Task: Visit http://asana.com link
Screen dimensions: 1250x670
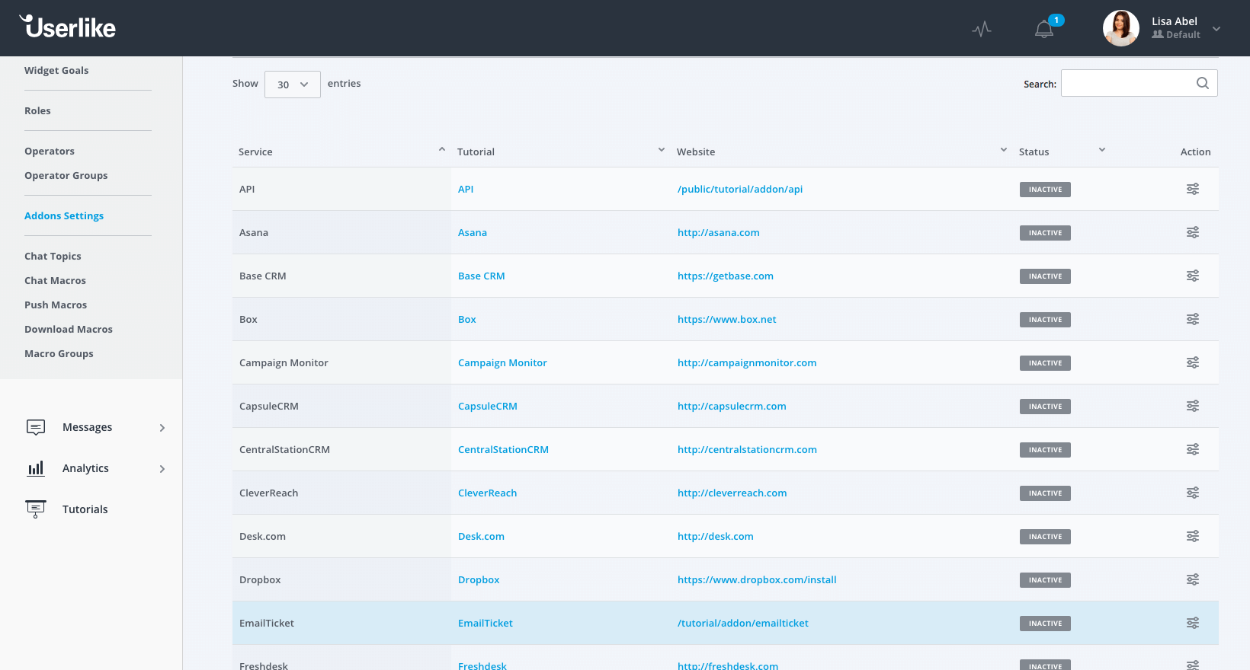Action: (x=719, y=232)
